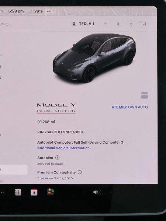Show Premium Connectivity info icon
The height and width of the screenshot is (221, 166).
(x=80, y=172)
